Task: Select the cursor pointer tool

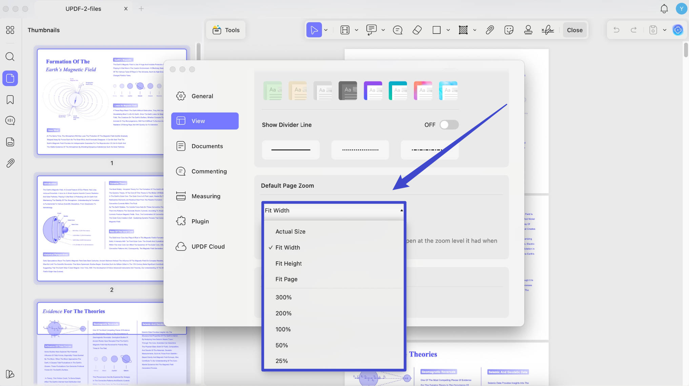Action: (x=314, y=30)
